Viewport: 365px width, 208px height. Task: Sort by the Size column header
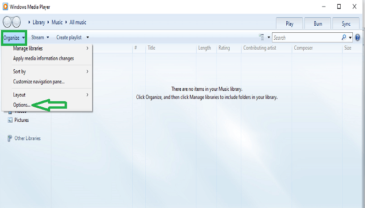[x=352, y=48]
